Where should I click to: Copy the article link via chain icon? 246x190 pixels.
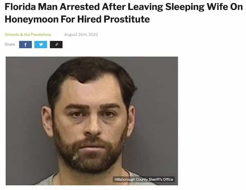point(56,45)
